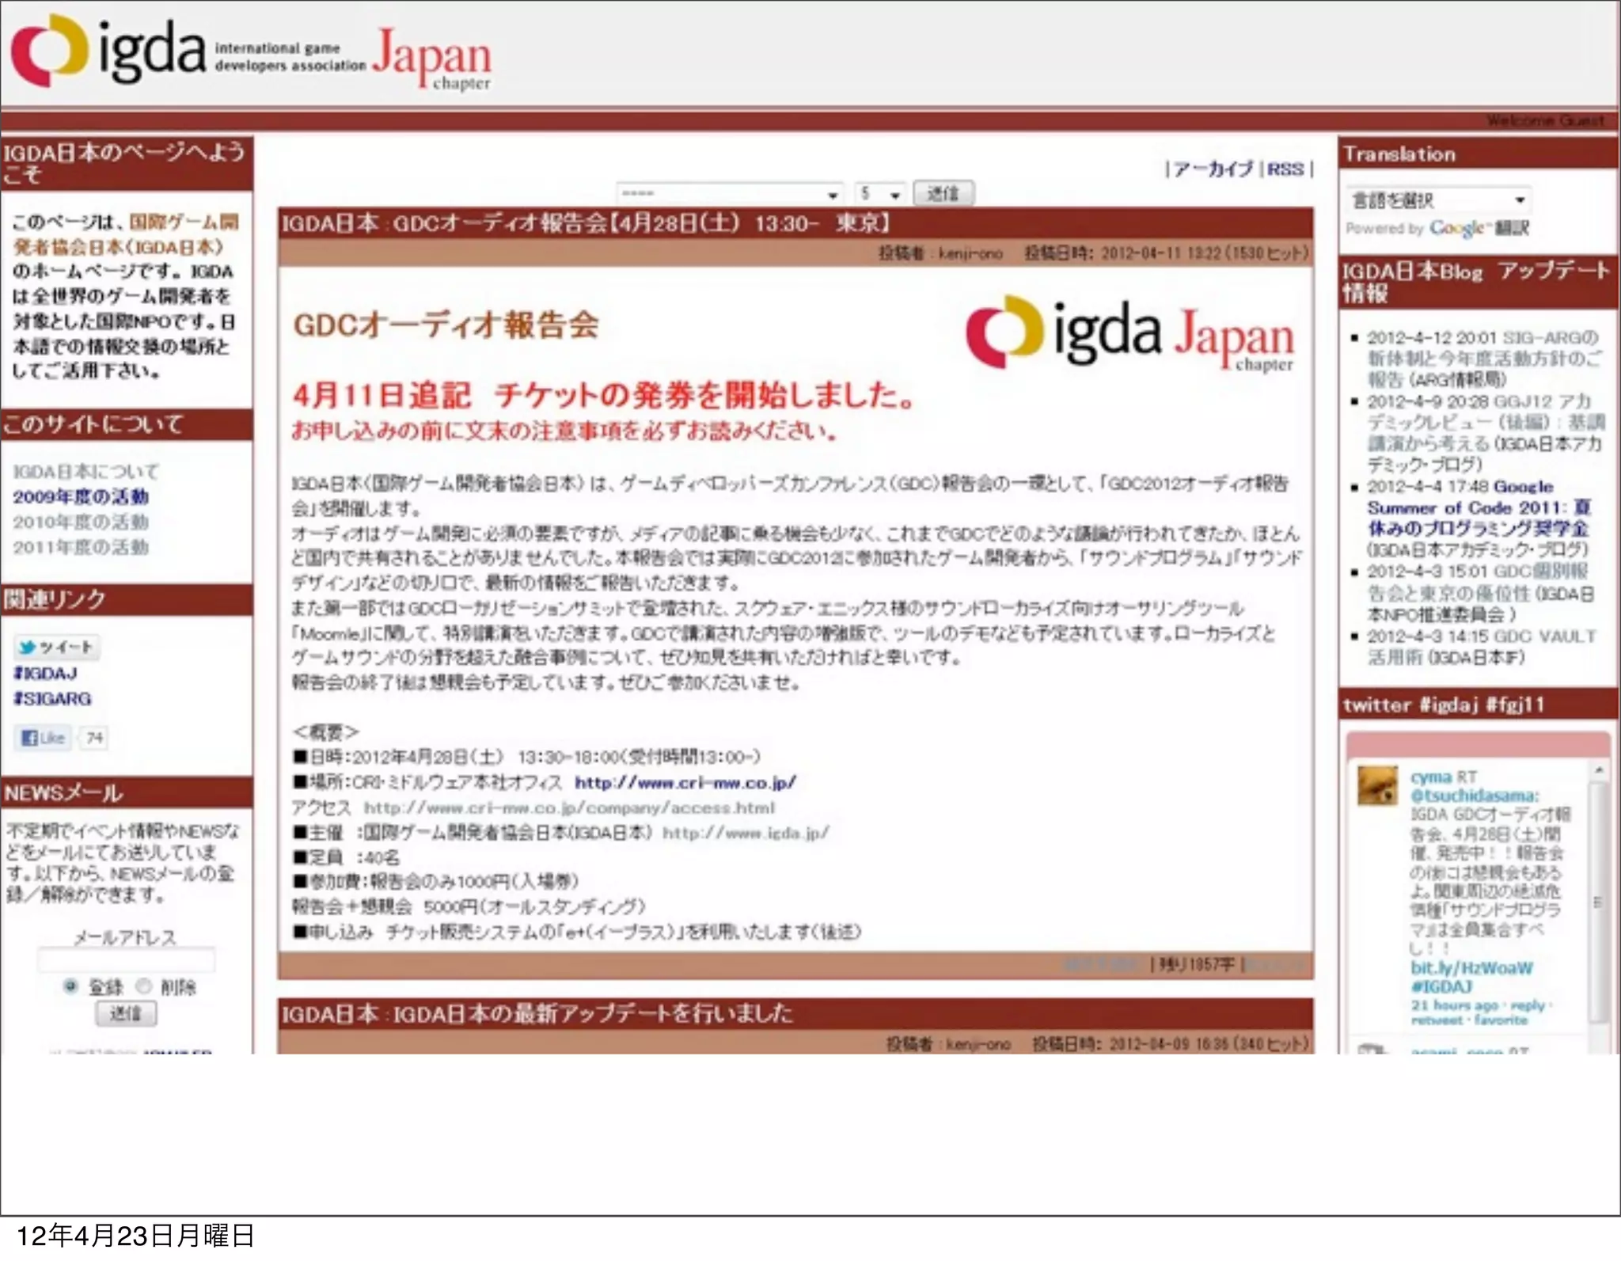Open the IGDA日本の最新アップデート post title
1621x1261 pixels.
point(537,1013)
